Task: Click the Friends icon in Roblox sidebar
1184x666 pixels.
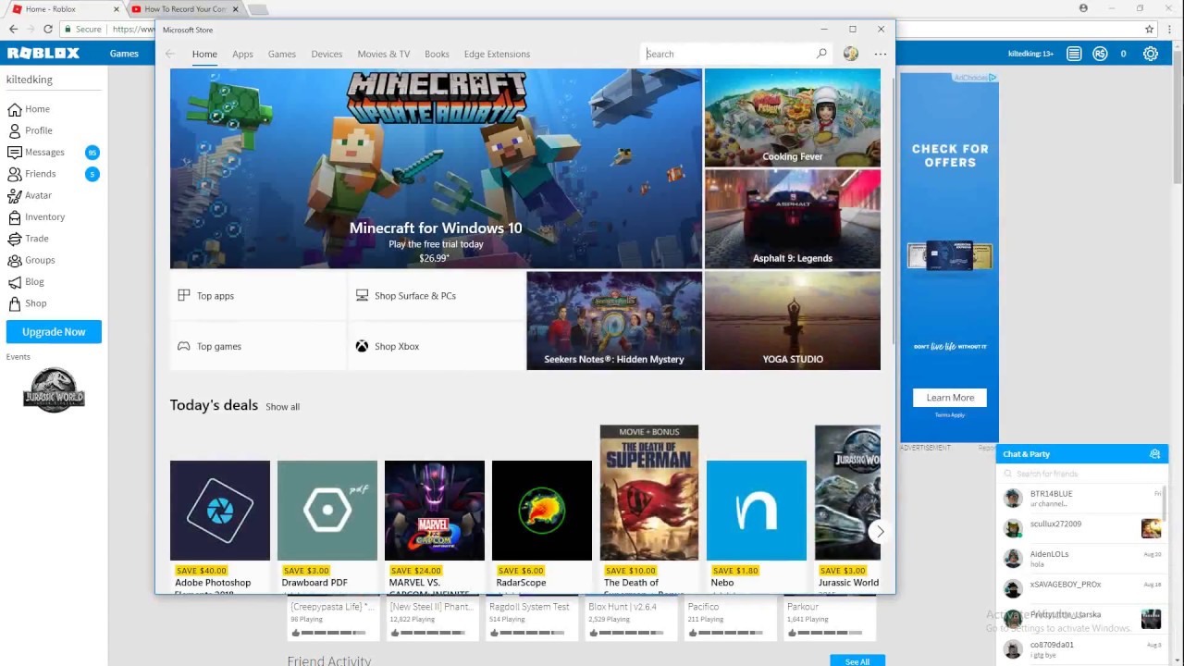Action: point(15,174)
